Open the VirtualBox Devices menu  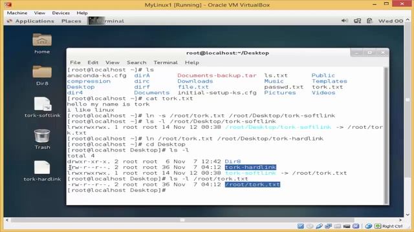[61, 13]
